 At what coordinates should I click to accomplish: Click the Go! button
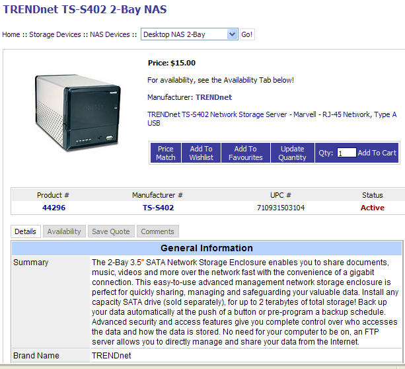pos(246,34)
